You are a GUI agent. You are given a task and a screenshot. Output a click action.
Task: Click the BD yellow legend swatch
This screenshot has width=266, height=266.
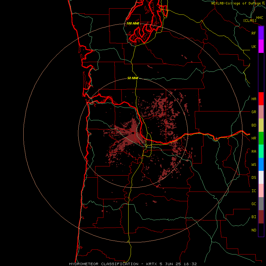[261, 125]
